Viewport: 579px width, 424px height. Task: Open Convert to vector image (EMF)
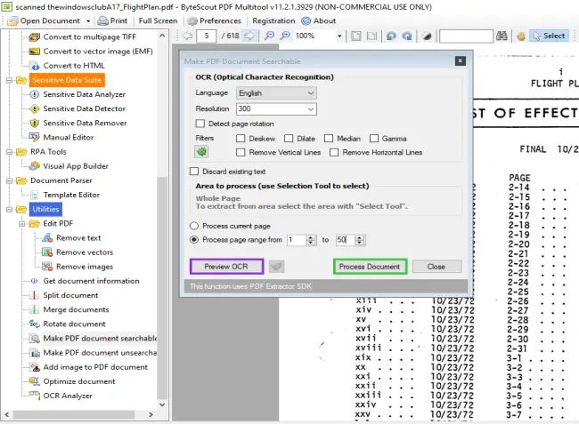98,52
